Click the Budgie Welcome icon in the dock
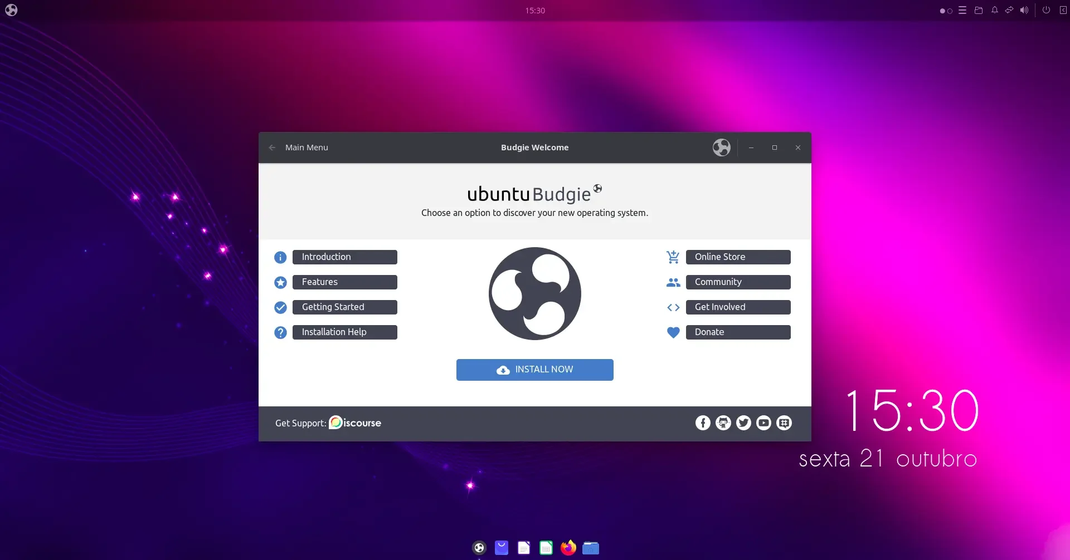Viewport: 1070px width, 560px height. 479,548
